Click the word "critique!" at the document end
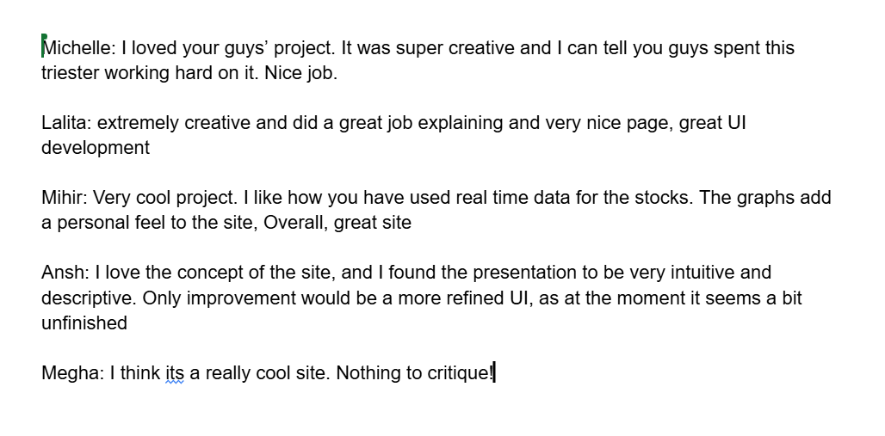 461,374
